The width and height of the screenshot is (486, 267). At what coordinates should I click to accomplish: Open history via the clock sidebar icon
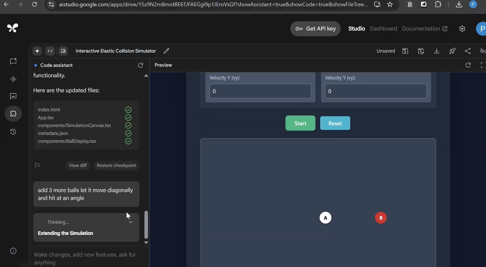pyautogui.click(x=13, y=132)
